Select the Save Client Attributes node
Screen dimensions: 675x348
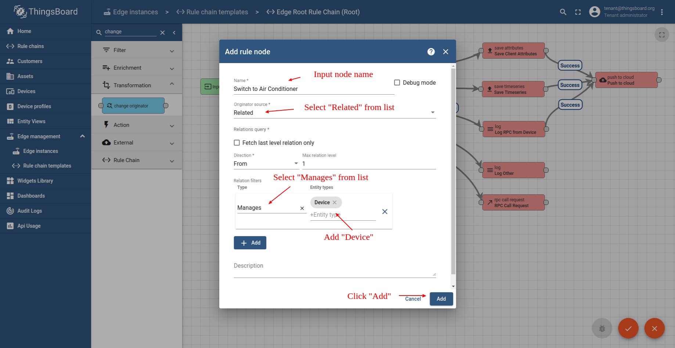tap(513, 51)
